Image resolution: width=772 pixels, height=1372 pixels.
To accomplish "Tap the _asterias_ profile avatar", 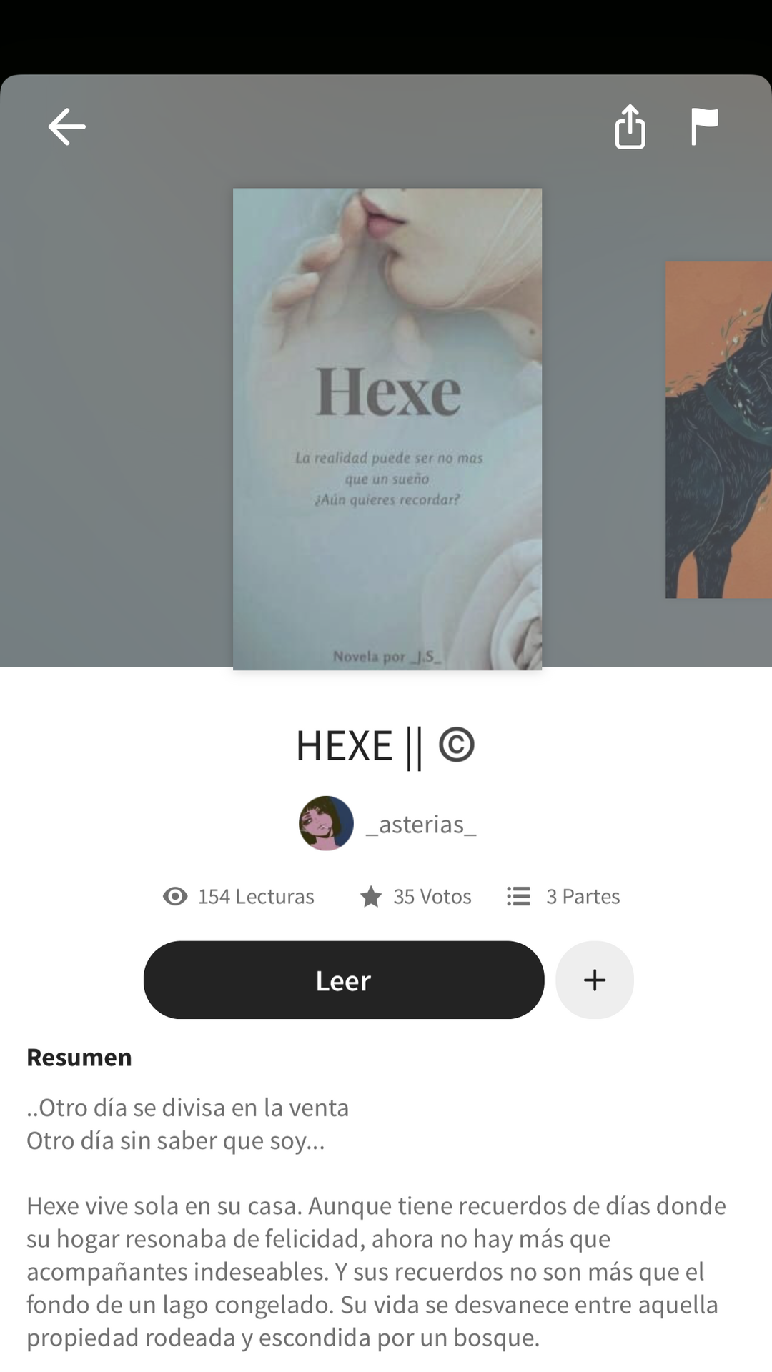I will click(326, 823).
